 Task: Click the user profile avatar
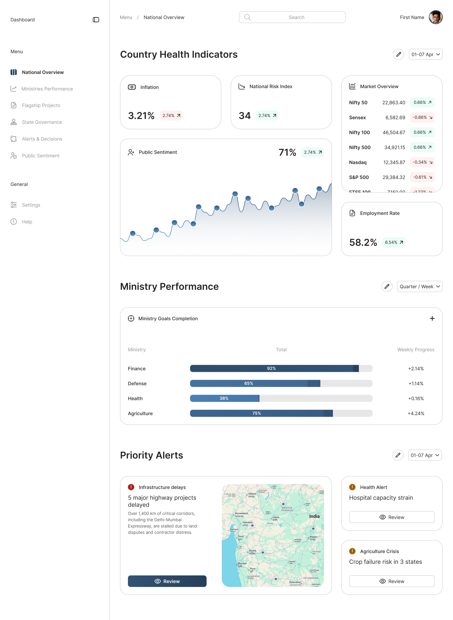pyautogui.click(x=435, y=17)
